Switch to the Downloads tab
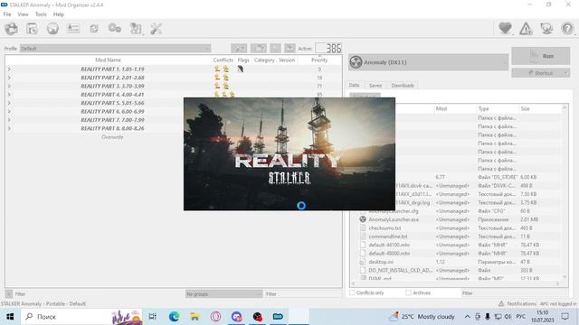This screenshot has width=579, height=325. (x=403, y=85)
